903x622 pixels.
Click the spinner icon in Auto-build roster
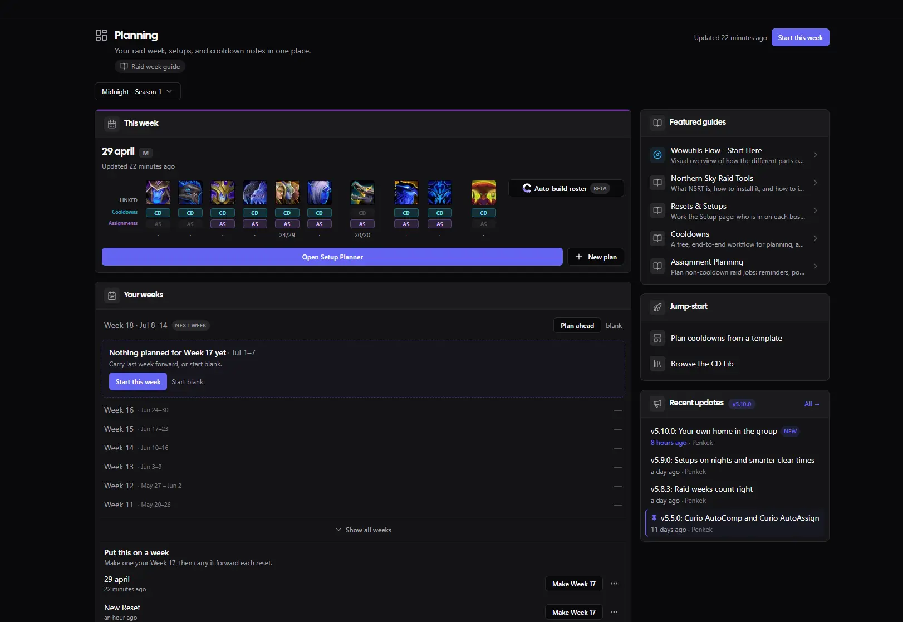(x=527, y=188)
